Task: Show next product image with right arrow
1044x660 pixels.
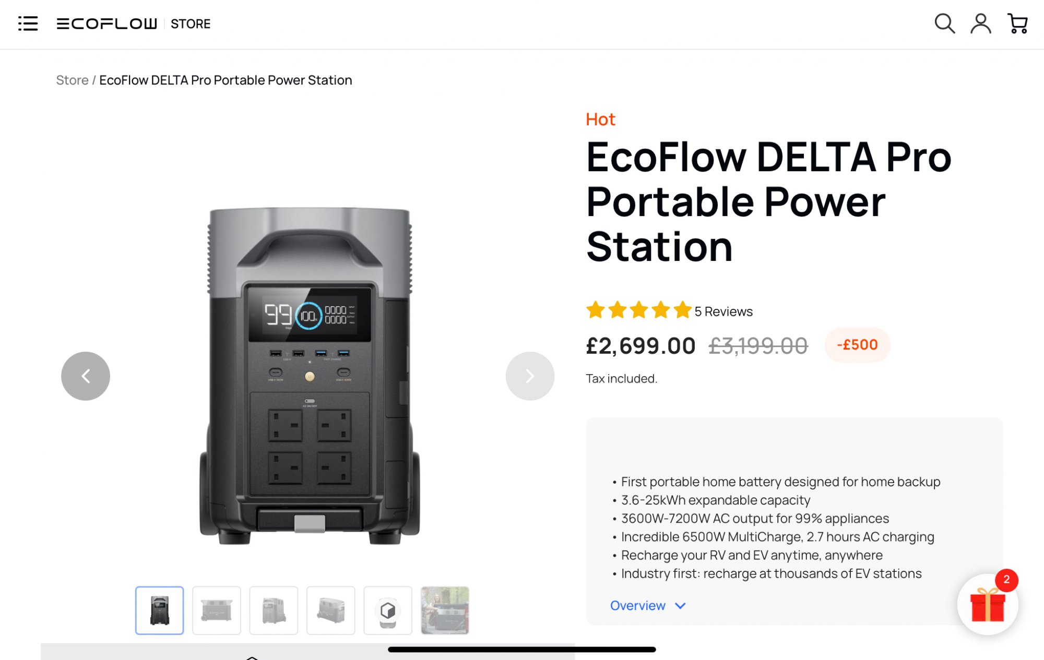Action: [530, 376]
